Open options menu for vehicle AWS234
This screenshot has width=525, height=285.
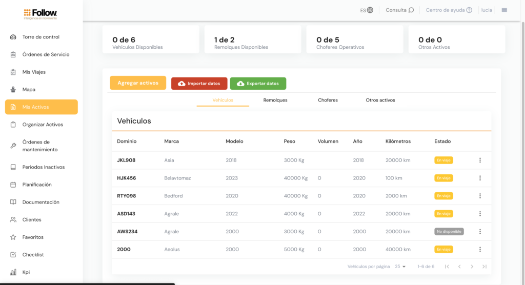click(480, 232)
